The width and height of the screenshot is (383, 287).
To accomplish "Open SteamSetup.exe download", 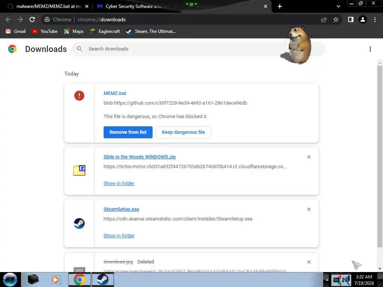I will [122, 209].
